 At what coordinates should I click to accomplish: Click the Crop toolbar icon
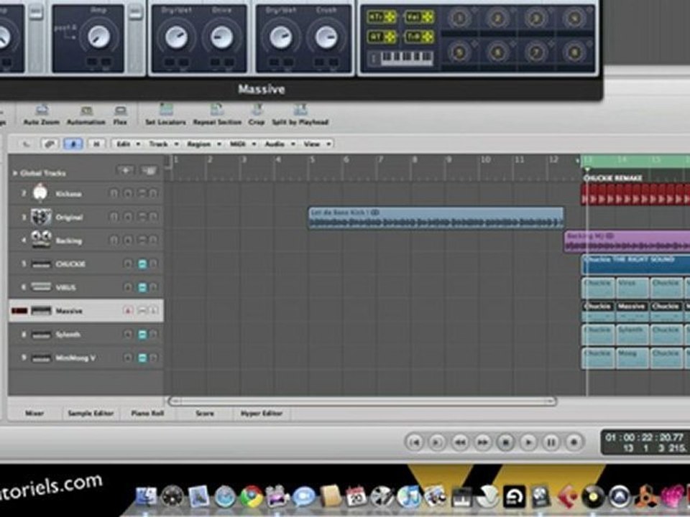257,109
